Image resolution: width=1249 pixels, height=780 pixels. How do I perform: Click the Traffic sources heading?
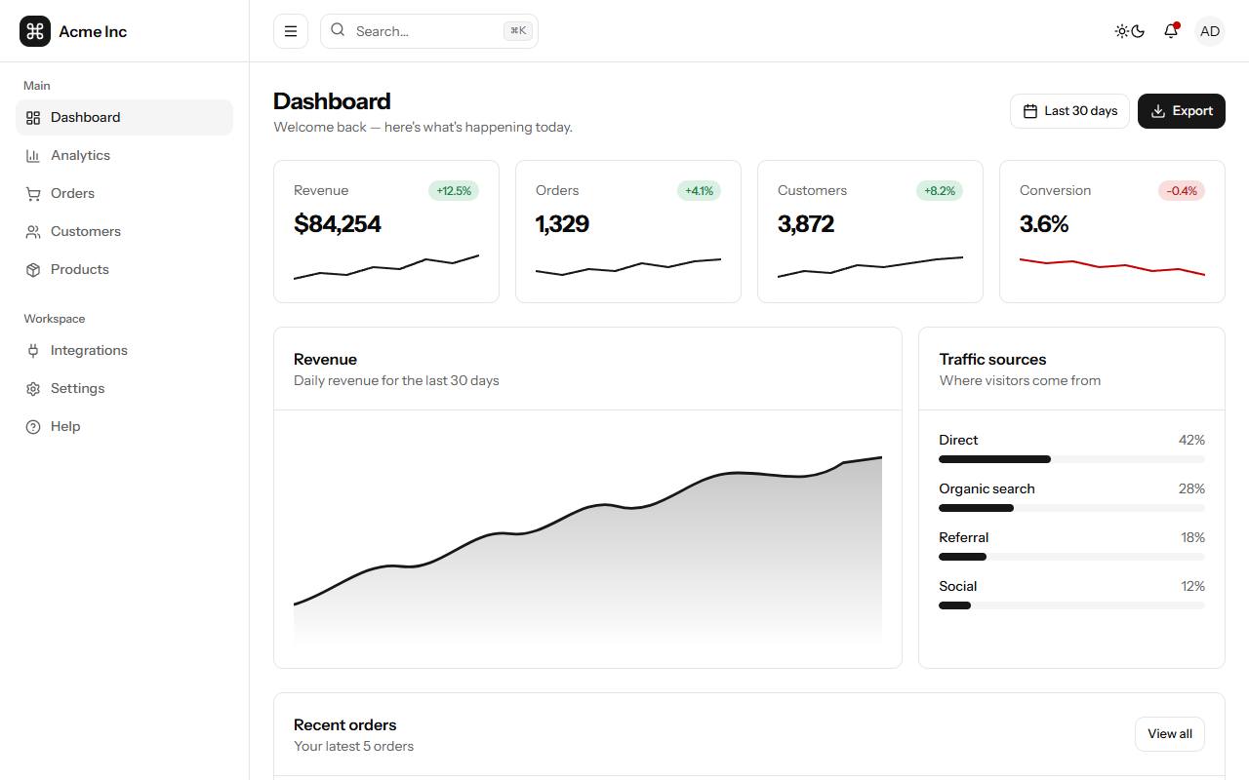click(992, 359)
